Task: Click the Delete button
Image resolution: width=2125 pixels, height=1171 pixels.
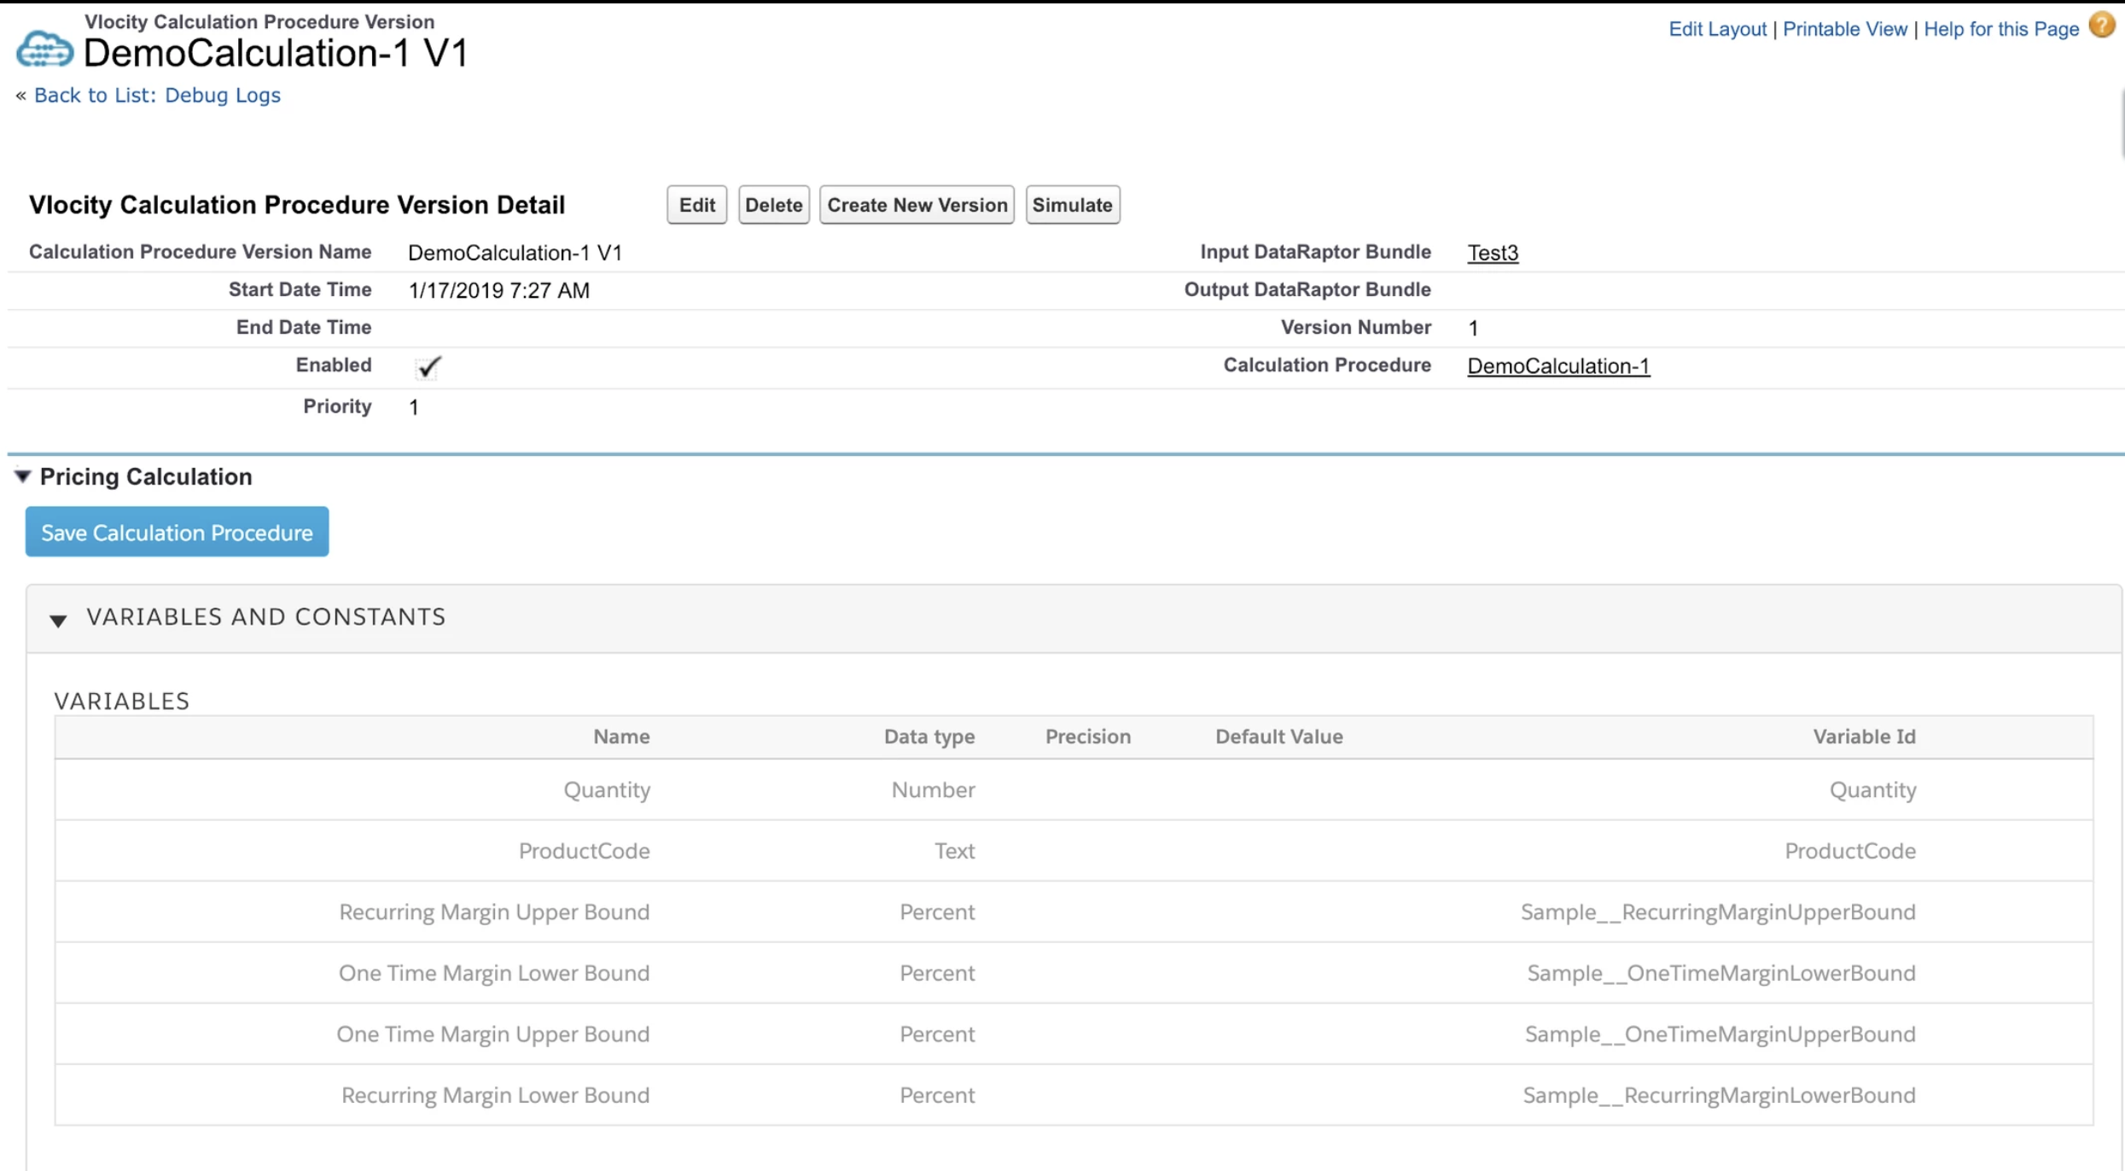Action: tap(773, 205)
